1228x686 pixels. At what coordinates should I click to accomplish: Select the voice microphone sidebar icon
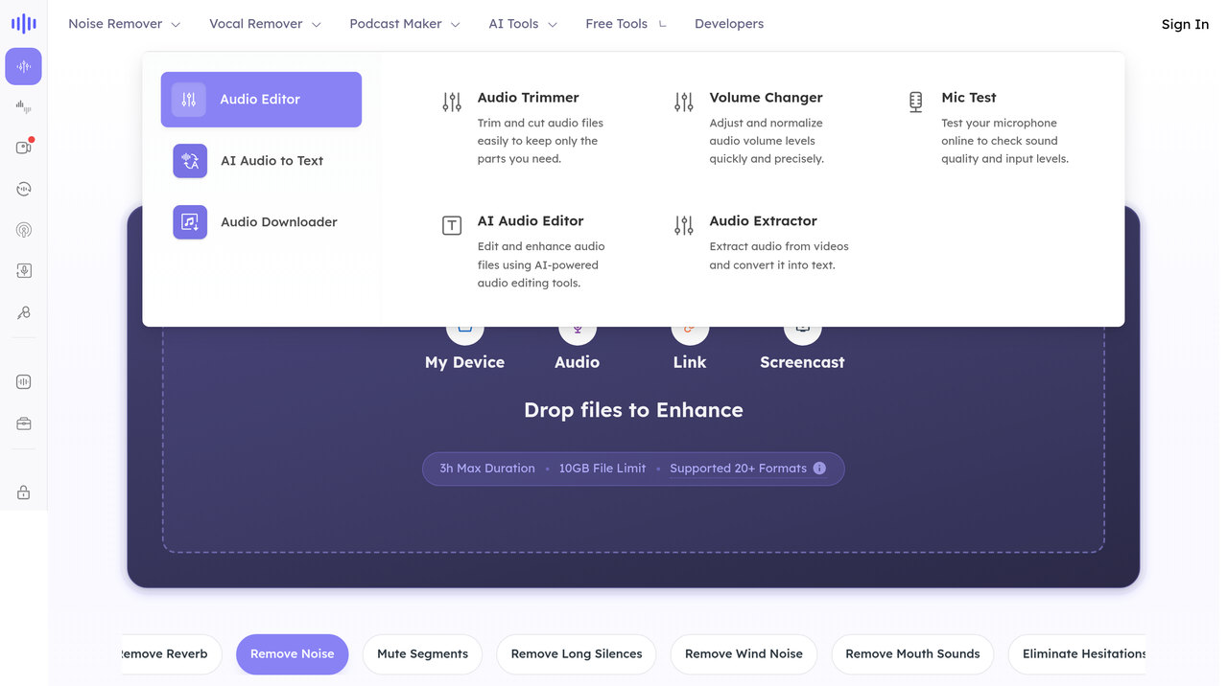tap(24, 312)
